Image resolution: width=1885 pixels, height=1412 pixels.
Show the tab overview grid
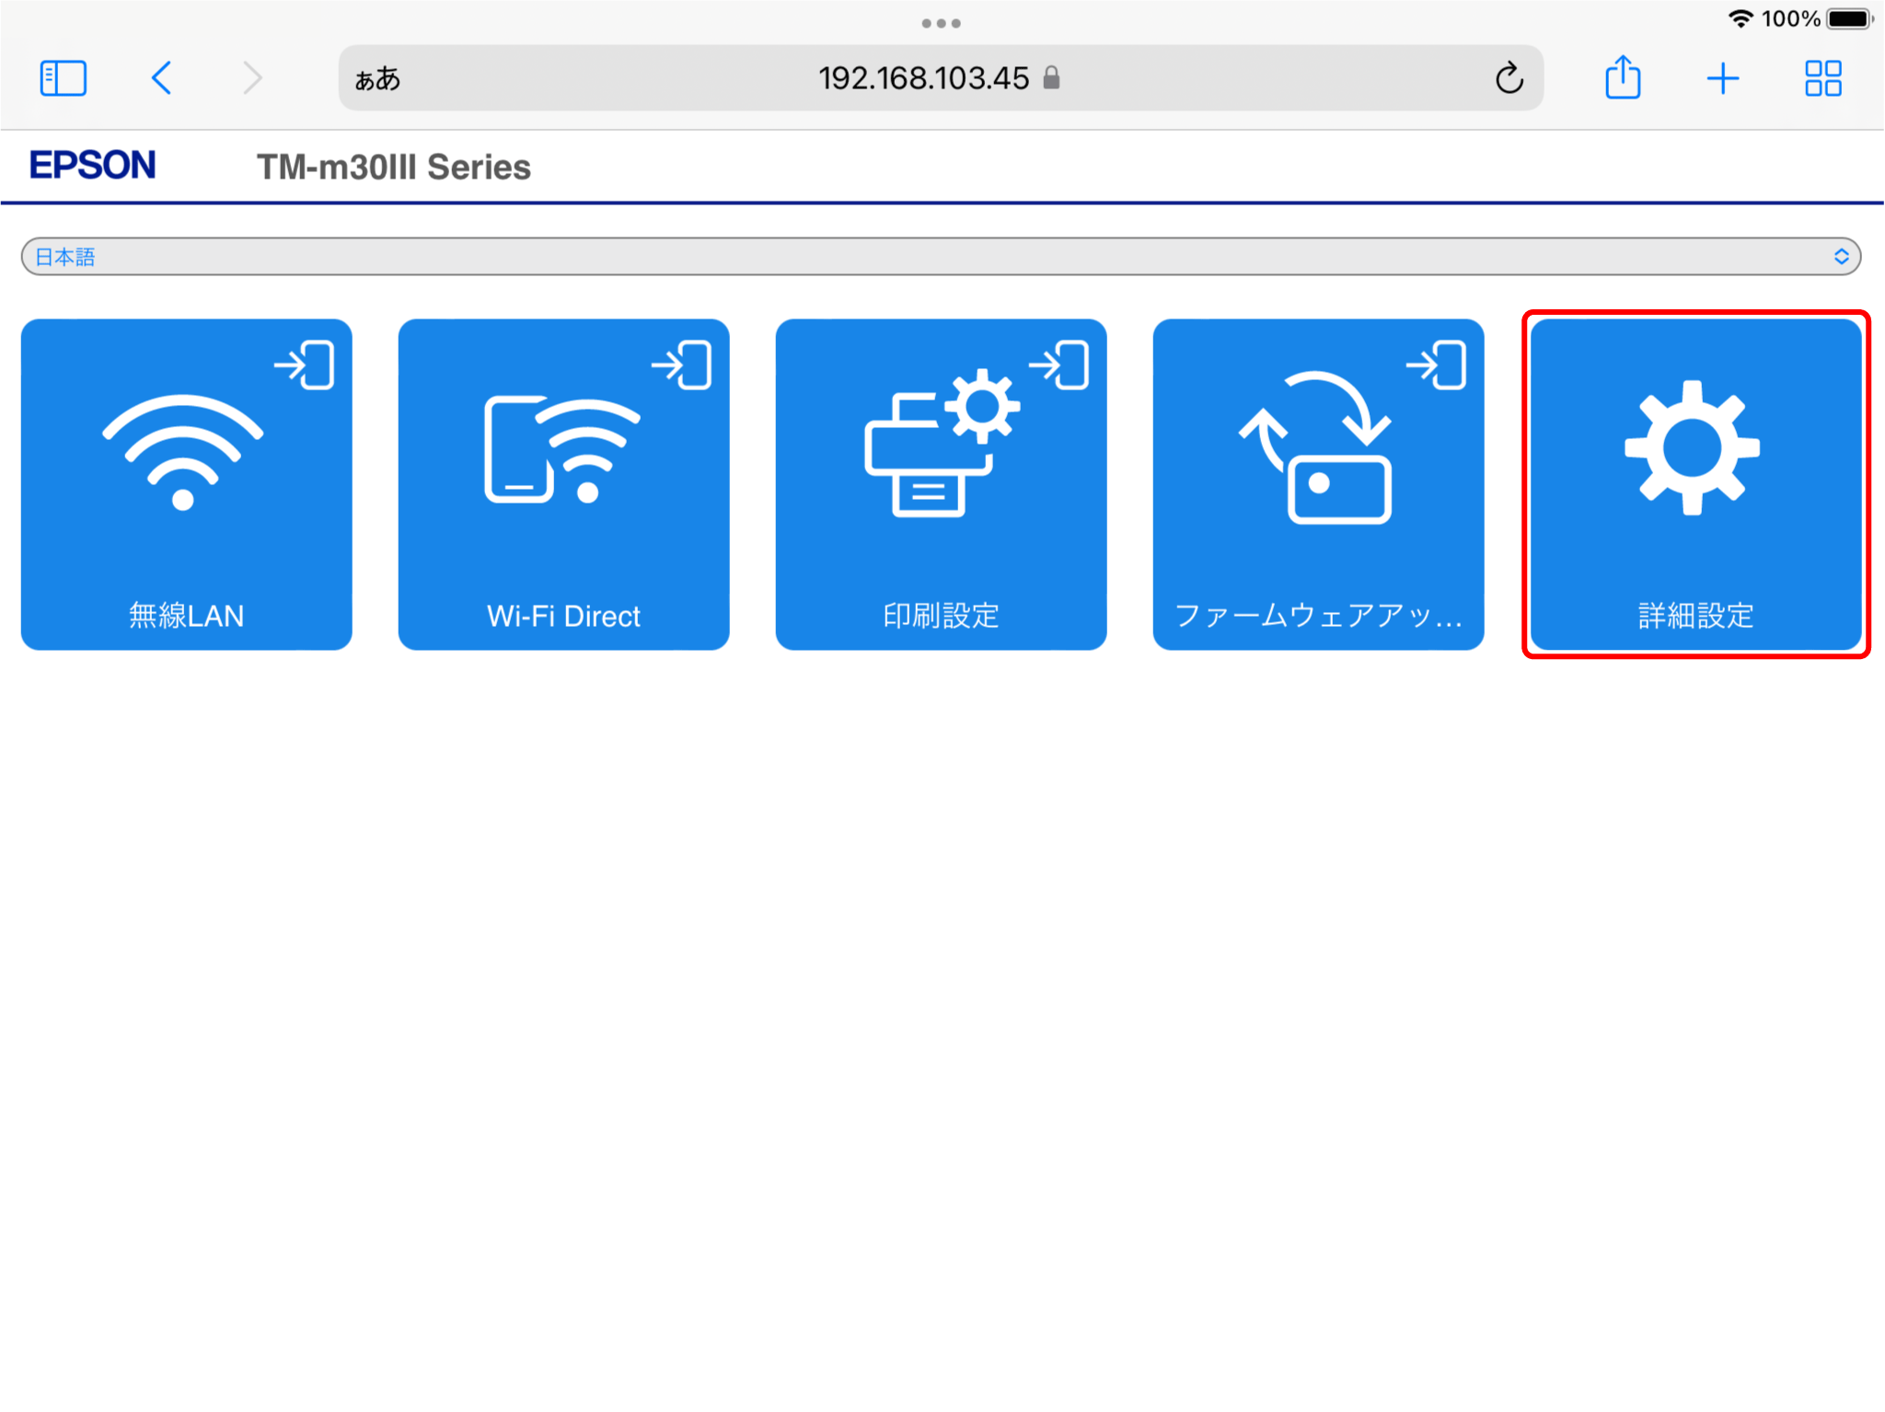point(1822,78)
